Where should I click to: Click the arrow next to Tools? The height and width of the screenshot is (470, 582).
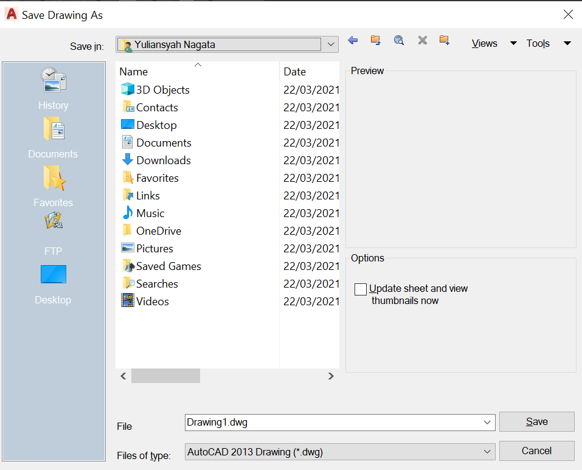pyautogui.click(x=567, y=43)
